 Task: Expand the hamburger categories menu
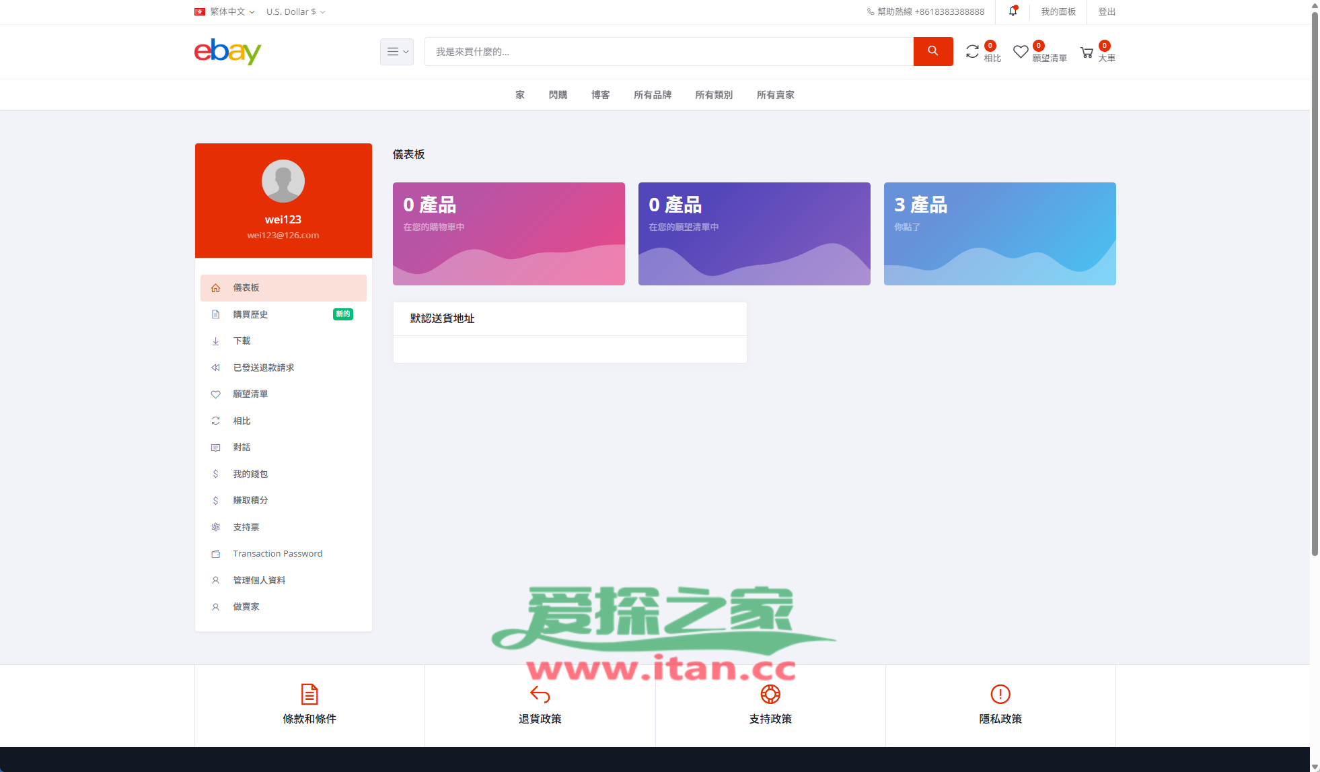pyautogui.click(x=397, y=51)
